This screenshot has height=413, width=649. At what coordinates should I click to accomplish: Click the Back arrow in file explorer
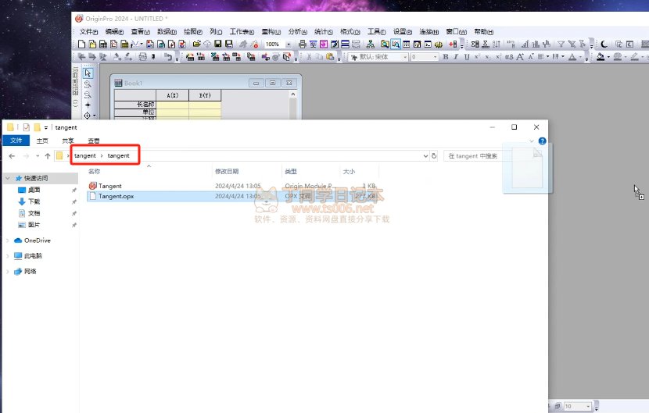(x=11, y=156)
